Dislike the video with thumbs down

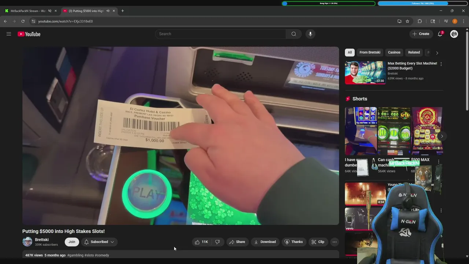(217, 242)
